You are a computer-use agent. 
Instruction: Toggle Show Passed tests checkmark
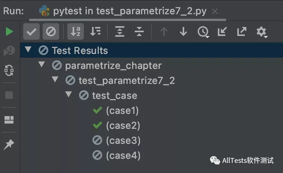[x=31, y=32]
